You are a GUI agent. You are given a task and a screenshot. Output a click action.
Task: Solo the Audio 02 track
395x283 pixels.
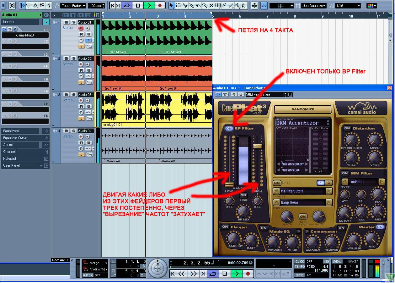tap(73, 58)
